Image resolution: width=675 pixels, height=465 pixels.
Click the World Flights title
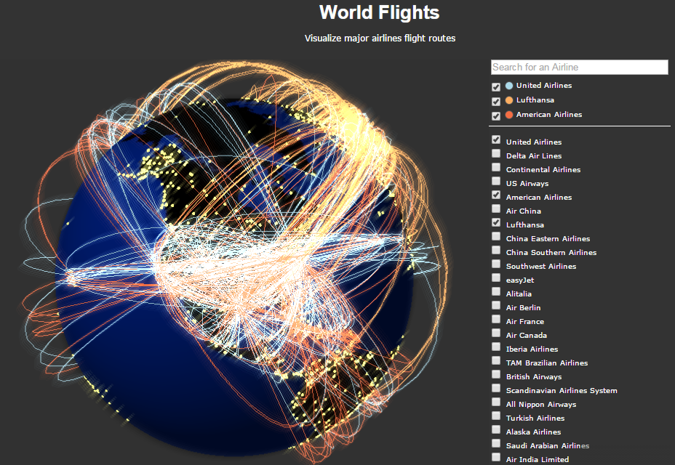(379, 13)
